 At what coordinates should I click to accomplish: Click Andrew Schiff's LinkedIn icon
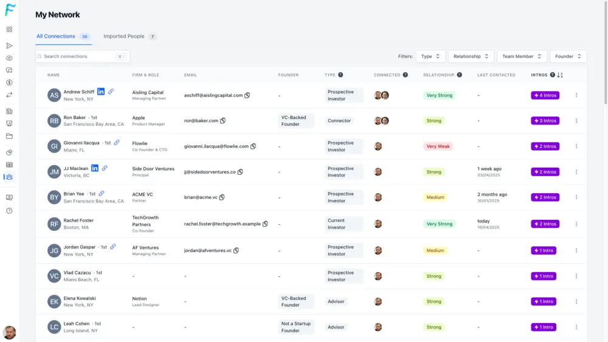tap(101, 92)
